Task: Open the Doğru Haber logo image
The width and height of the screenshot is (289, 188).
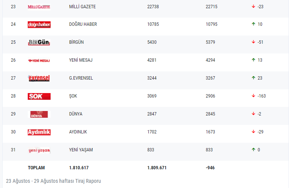Action: coord(39,24)
